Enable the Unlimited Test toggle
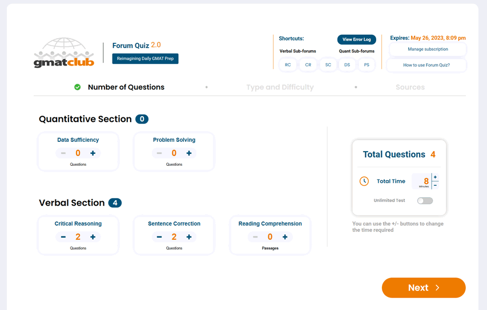 tap(425, 201)
